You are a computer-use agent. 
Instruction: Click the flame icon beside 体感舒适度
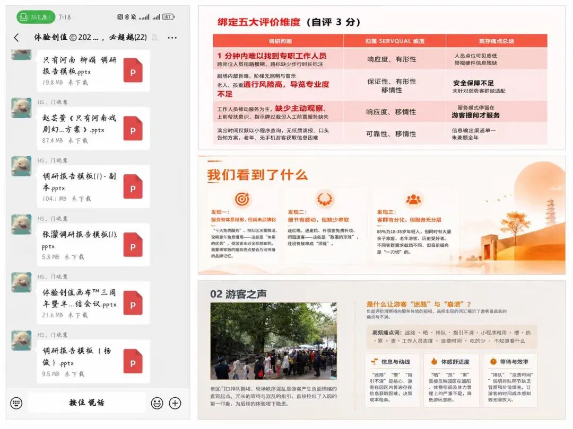click(434, 361)
